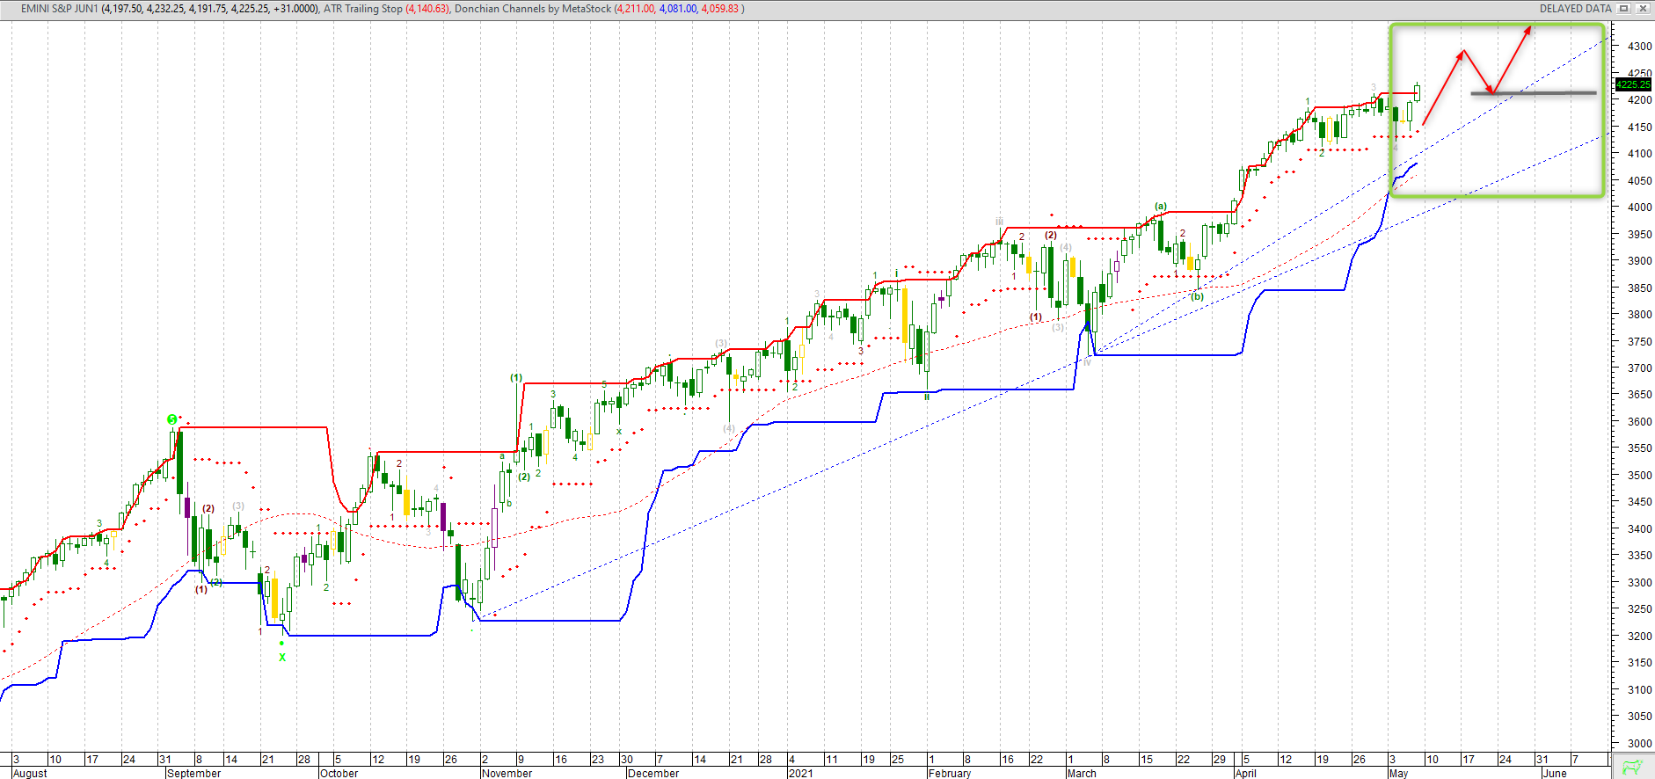The width and height of the screenshot is (1655, 779).
Task: Click the November month label
Action: [x=507, y=774]
